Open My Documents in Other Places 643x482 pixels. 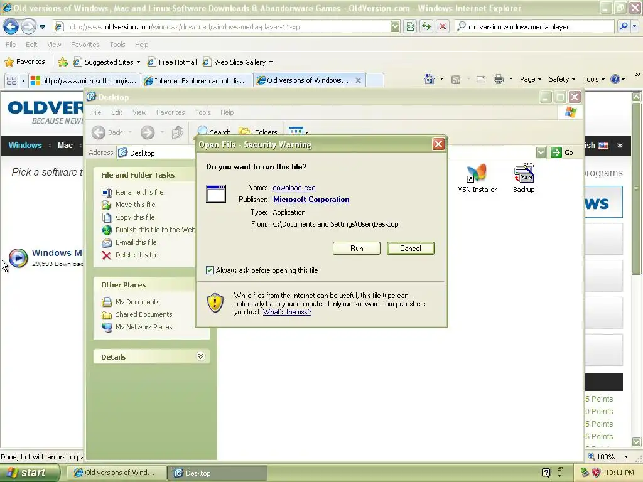point(138,302)
